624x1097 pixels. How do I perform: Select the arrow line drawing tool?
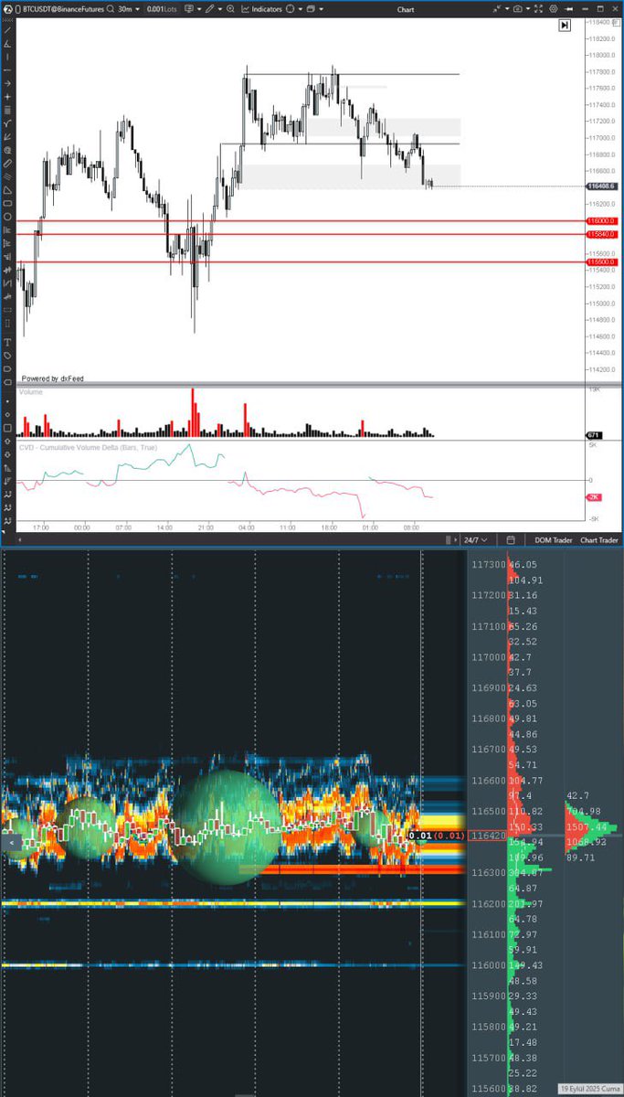pyautogui.click(x=8, y=83)
